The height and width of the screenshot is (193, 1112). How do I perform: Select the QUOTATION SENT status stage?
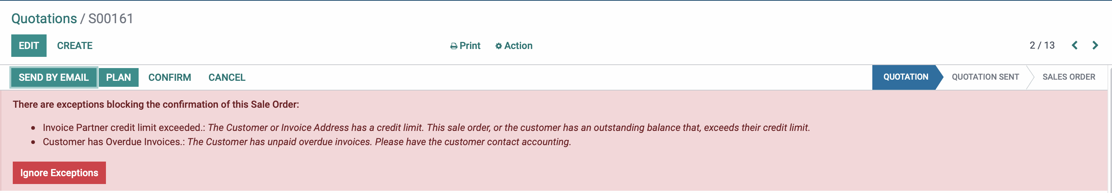[985, 77]
